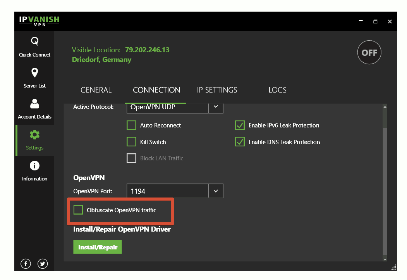Visit IPVanish Twitter page icon
Screen dimensions: 407x280
click(43, 264)
